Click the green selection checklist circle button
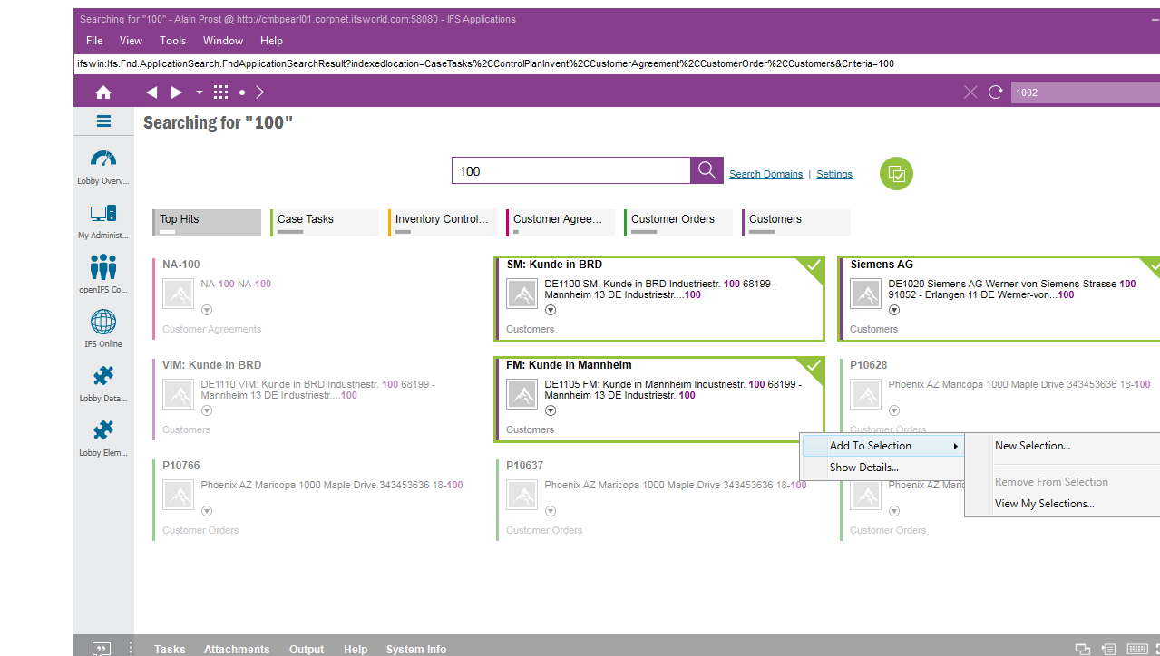 pyautogui.click(x=896, y=174)
